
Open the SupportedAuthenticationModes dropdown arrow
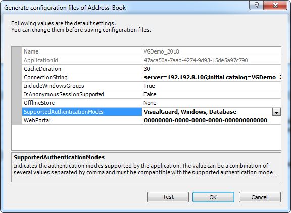[276, 112]
